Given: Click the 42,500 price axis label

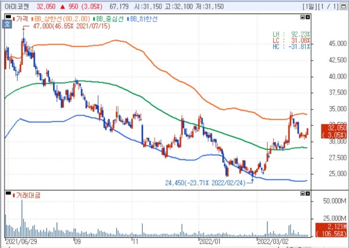Looking at the screenshot, I should (338, 60).
